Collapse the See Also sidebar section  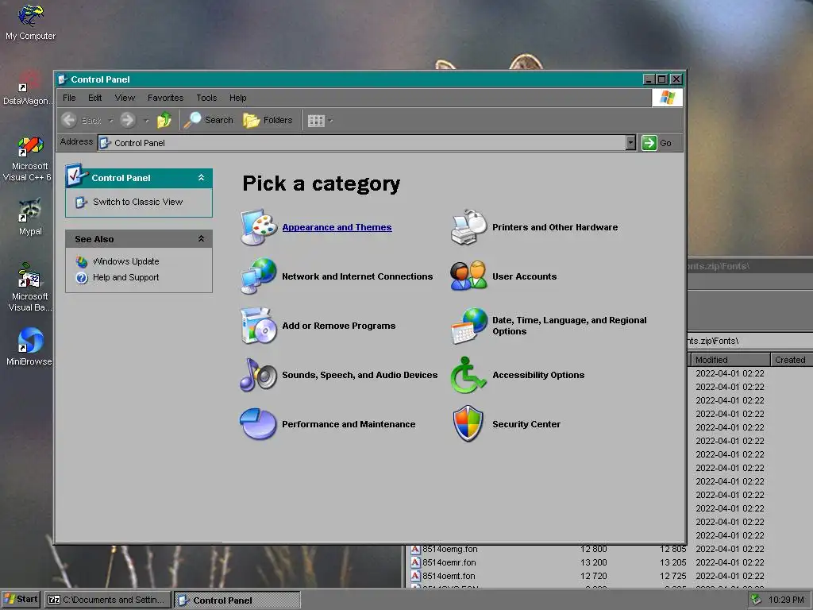[201, 238]
